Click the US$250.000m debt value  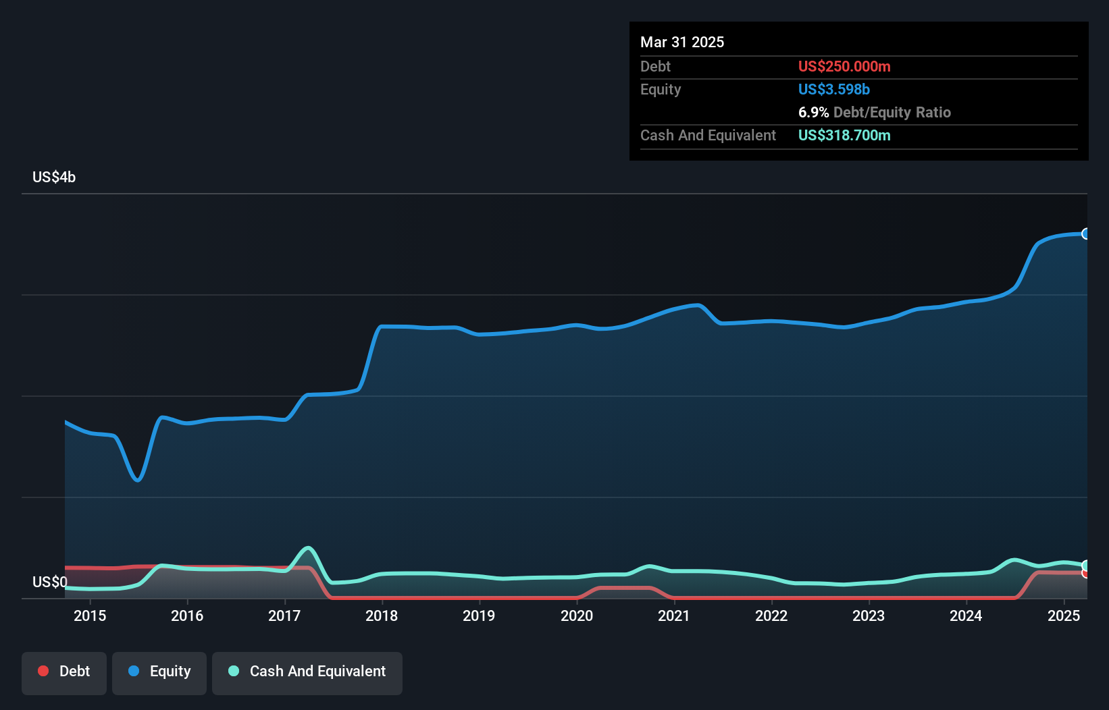pyautogui.click(x=844, y=66)
